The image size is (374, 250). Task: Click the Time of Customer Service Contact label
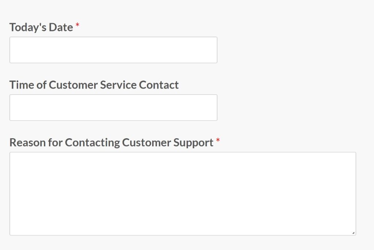[x=94, y=85]
